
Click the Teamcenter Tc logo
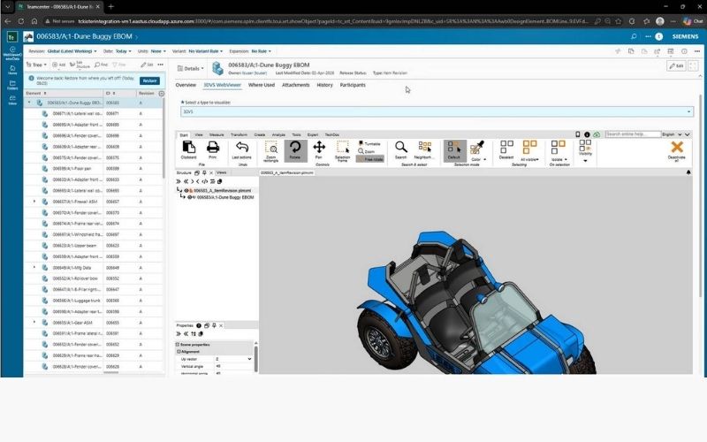[12, 37]
